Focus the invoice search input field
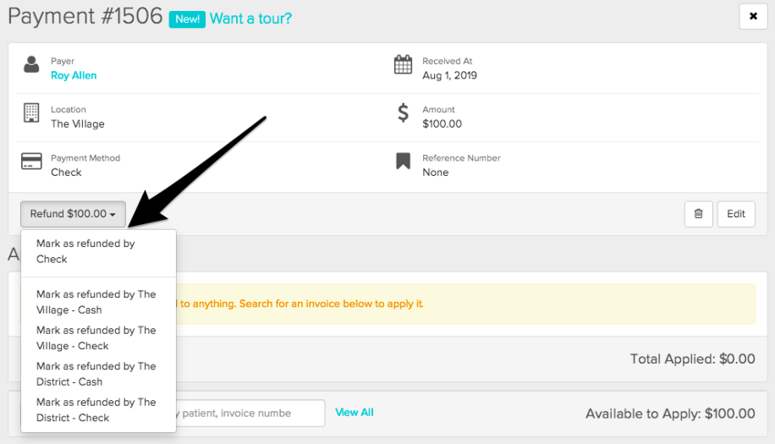Viewport: 775px width, 444px height. click(251, 413)
